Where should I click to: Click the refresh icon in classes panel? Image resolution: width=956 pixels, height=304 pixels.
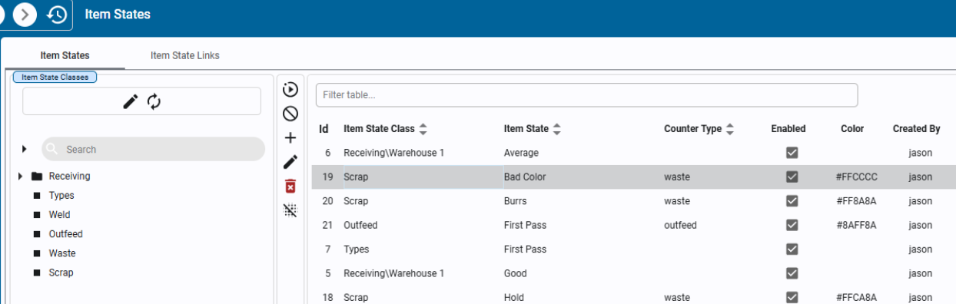click(154, 101)
